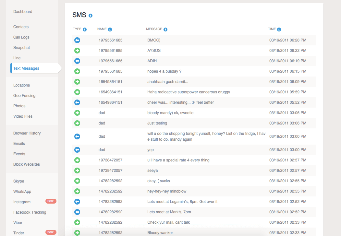Go to Call Logs in sidebar
Image resolution: width=341 pixels, height=236 pixels.
(21, 37)
